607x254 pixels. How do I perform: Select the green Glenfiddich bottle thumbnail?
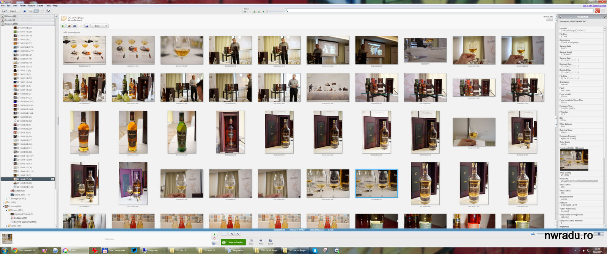tap(182, 132)
